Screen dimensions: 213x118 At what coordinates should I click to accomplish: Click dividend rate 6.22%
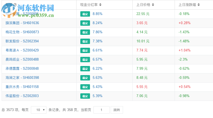click(x=98, y=68)
